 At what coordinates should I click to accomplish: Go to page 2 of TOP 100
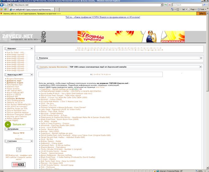[93, 74]
